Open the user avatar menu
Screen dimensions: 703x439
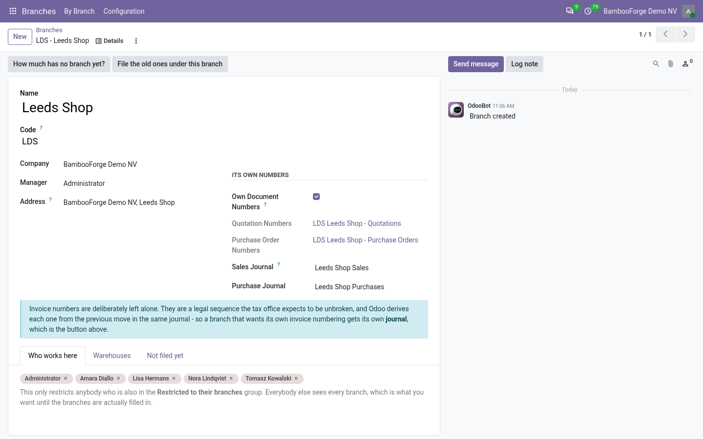tap(688, 11)
